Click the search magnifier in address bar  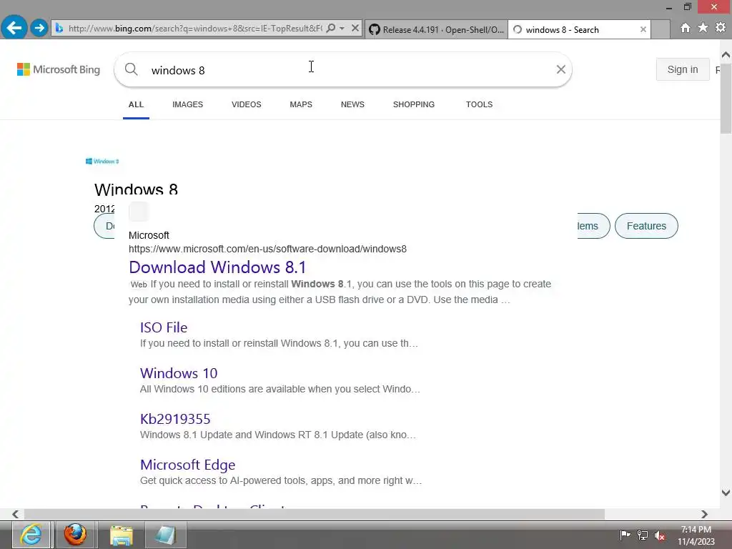(x=330, y=28)
